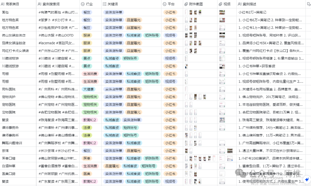Select the 服装 industry tag in 佛山女装实体店 row
This screenshot has height=186, width=311.
click(87, 35)
